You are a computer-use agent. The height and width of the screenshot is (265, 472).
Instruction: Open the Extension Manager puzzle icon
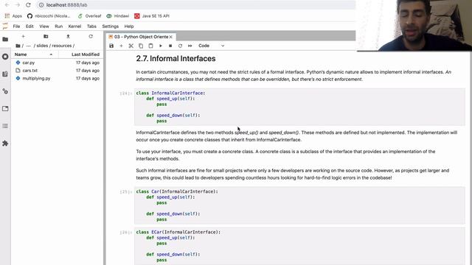click(5, 144)
